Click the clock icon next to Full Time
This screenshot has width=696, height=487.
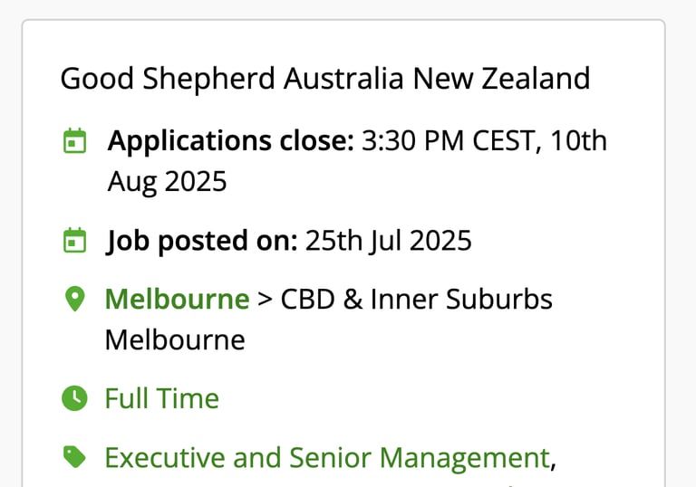click(x=74, y=398)
